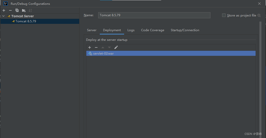
Task: Switch to the Startup/Connection tab
Action: (x=185, y=30)
